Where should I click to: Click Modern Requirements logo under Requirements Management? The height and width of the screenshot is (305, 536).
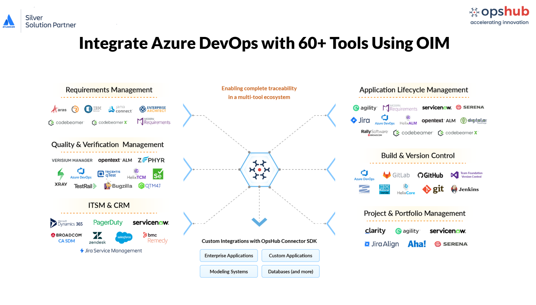pyautogui.click(x=154, y=121)
